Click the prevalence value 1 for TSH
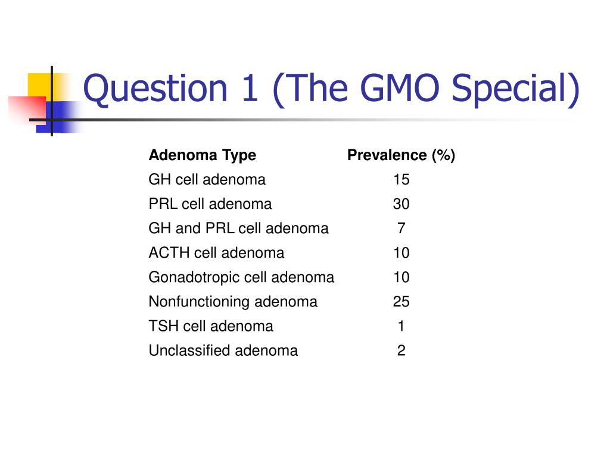 coord(401,326)
